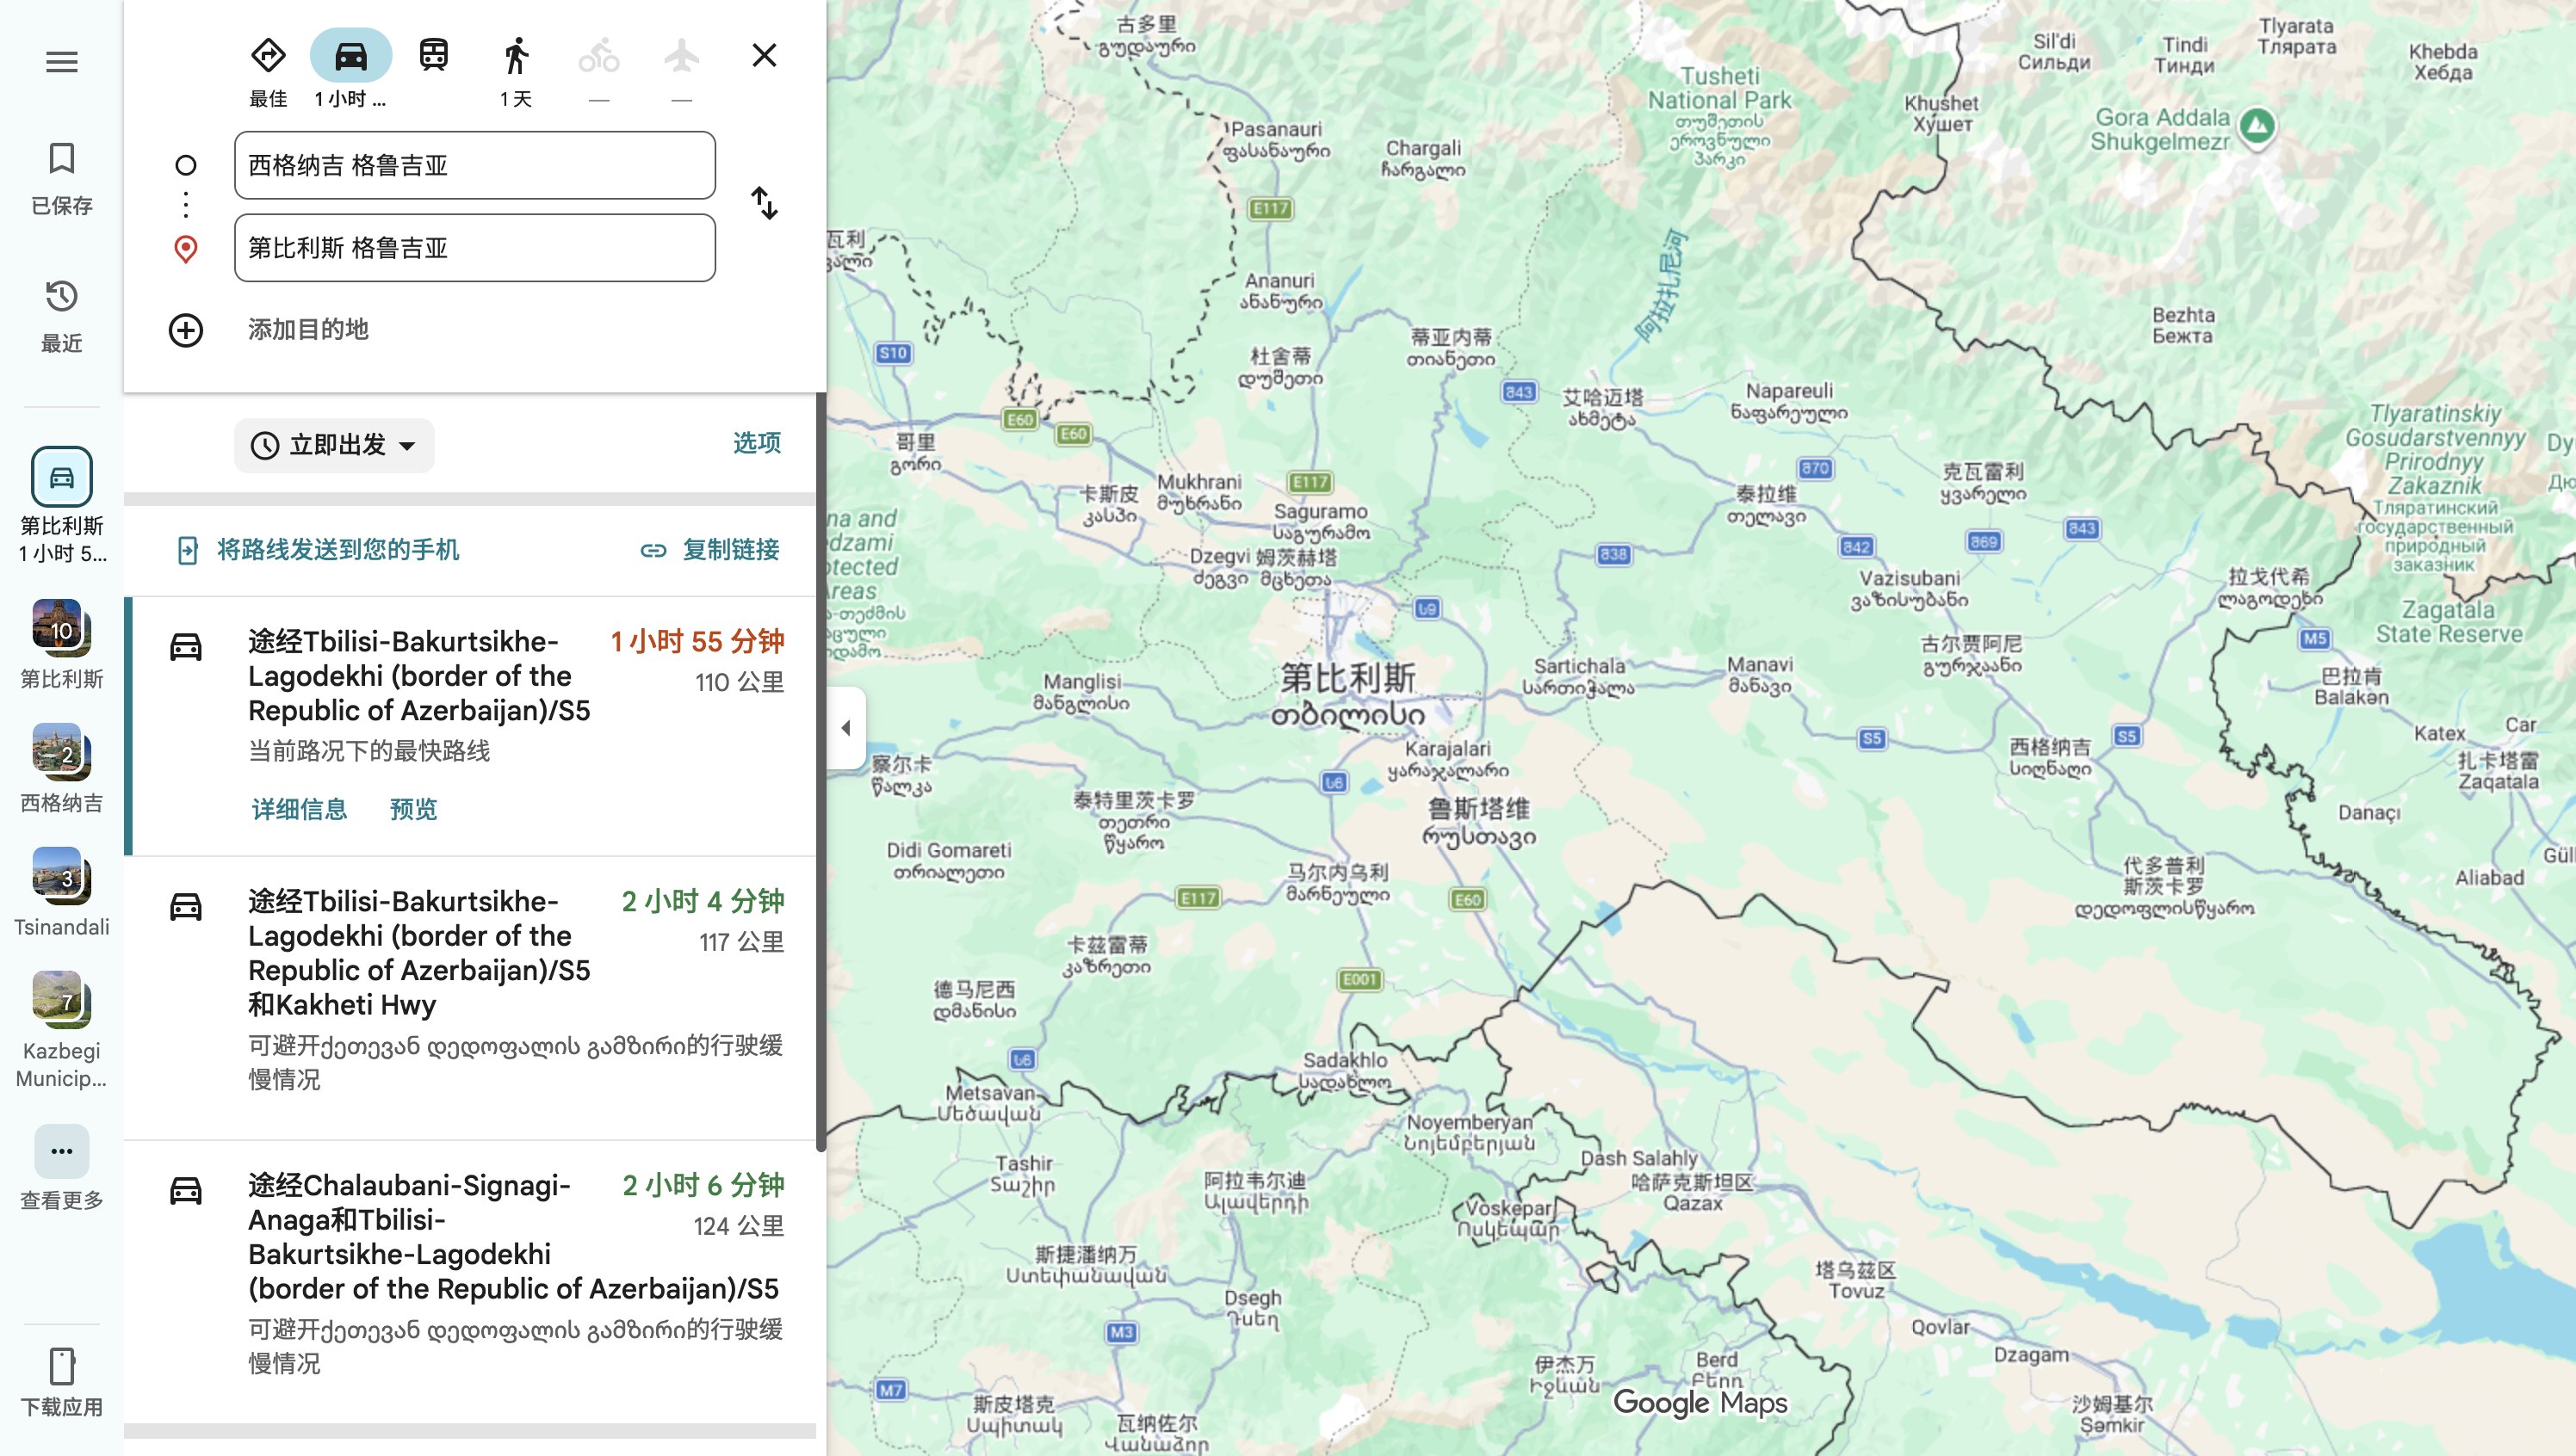Screen dimensions: 2576x1456
Task: Open the Kazbegi Municipality thumbnail
Action: click(x=62, y=1000)
